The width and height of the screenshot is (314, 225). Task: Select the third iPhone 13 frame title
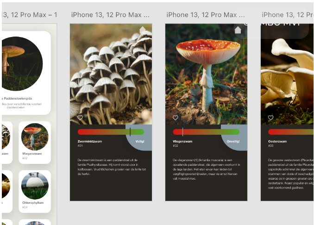click(206, 15)
